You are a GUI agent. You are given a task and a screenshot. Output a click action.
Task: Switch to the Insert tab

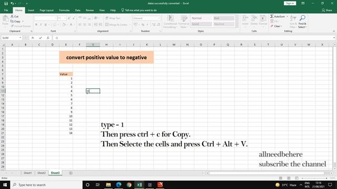31,10
